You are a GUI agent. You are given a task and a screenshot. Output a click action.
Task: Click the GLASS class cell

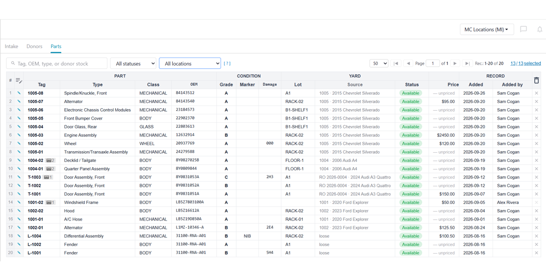[146, 127]
